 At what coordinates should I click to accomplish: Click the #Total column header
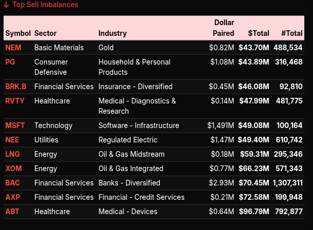(291, 33)
